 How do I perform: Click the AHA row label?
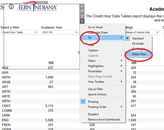(5, 73)
